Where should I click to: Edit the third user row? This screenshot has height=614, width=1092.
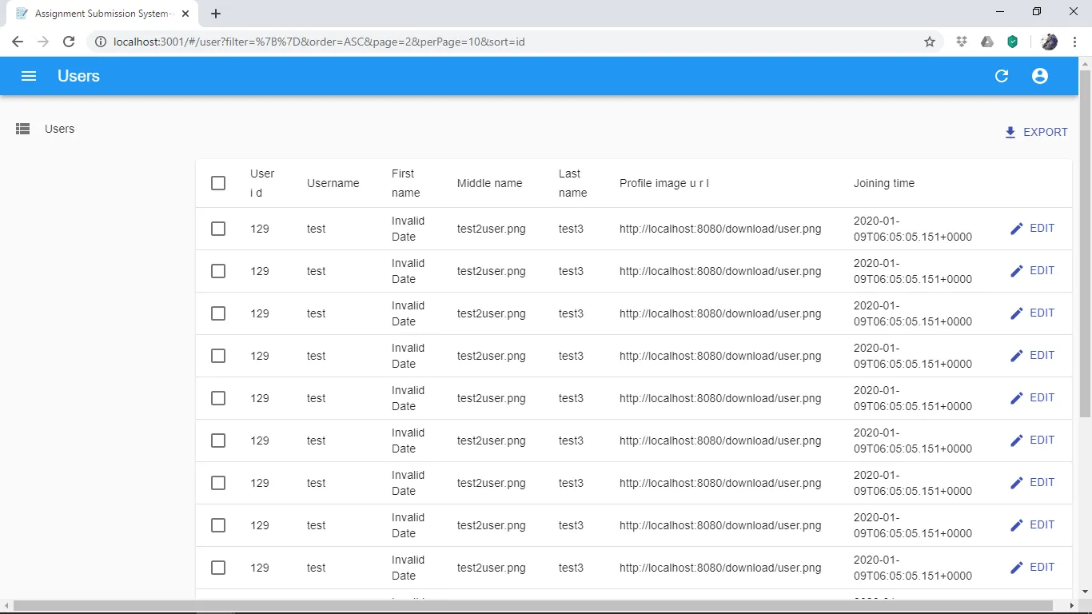click(1033, 313)
